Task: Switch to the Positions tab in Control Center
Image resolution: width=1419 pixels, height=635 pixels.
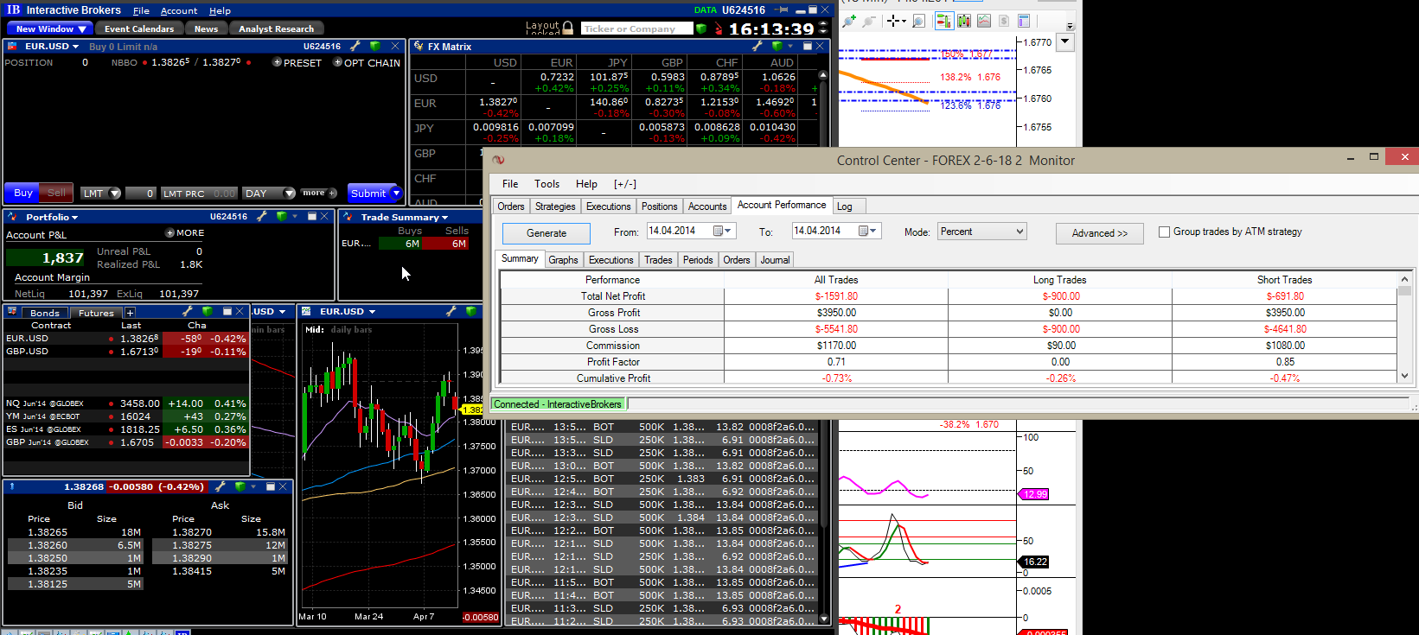Action: (x=660, y=206)
